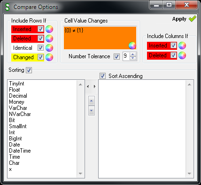Open color picker for Changed rows

coord(49,57)
